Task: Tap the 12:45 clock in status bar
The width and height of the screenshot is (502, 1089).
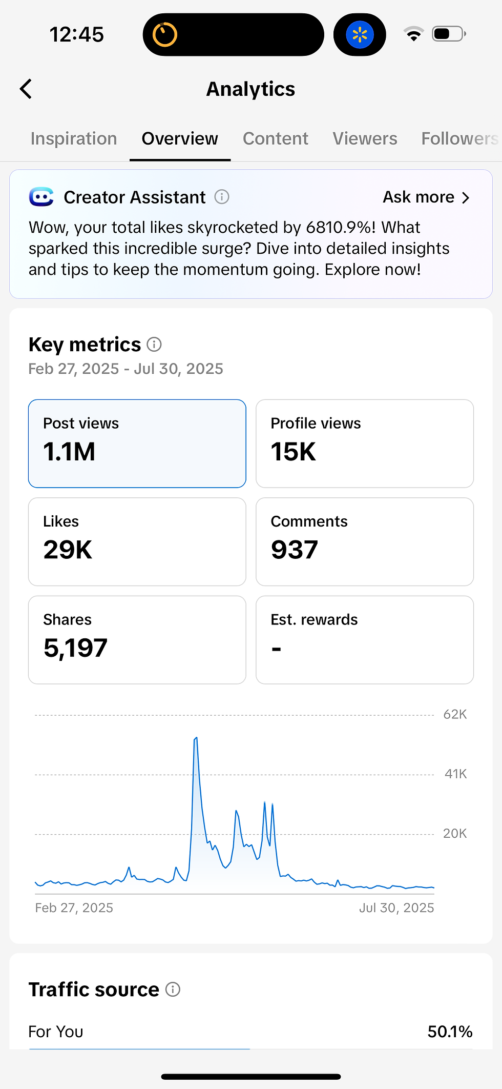Action: 77,35
